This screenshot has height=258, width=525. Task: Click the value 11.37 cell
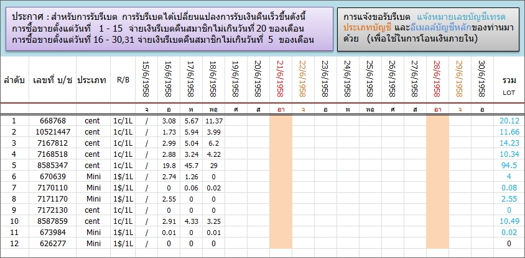coord(213,121)
